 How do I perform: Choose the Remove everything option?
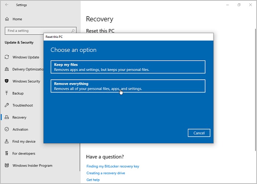pos(128,86)
